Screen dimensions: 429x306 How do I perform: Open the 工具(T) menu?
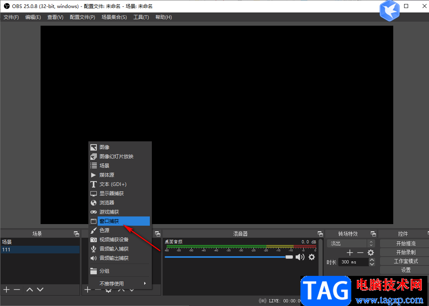click(x=141, y=17)
